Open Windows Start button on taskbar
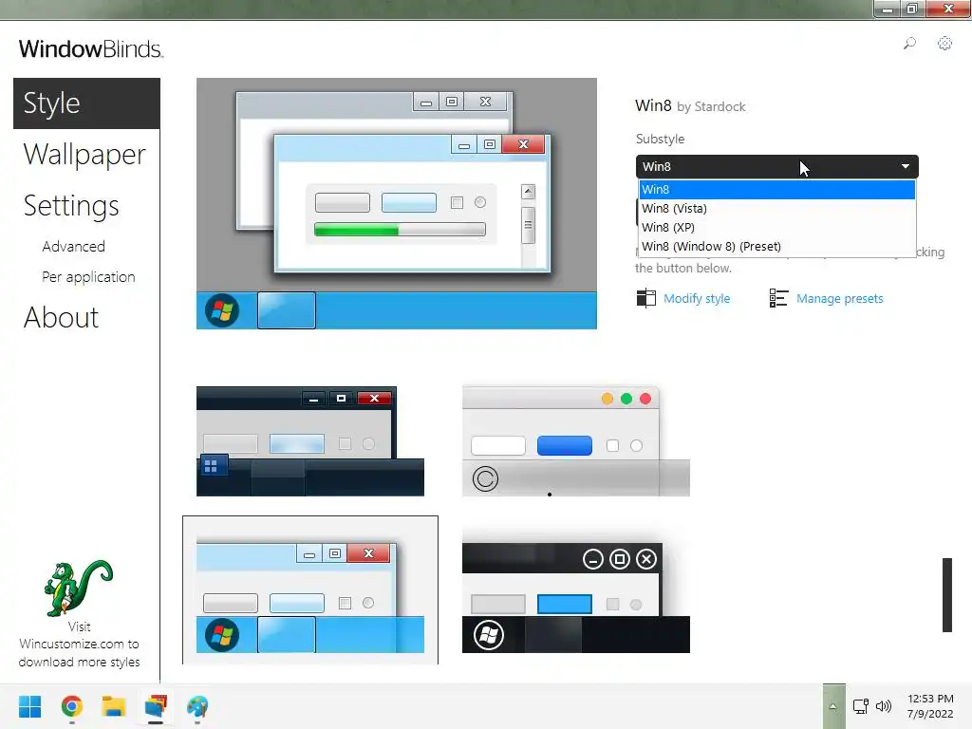 (x=29, y=706)
